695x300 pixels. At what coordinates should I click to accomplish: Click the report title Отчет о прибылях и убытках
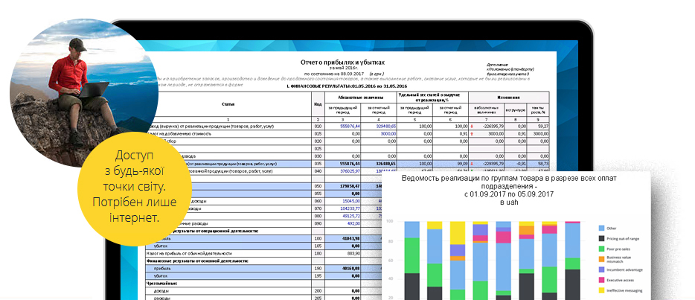tap(342, 63)
